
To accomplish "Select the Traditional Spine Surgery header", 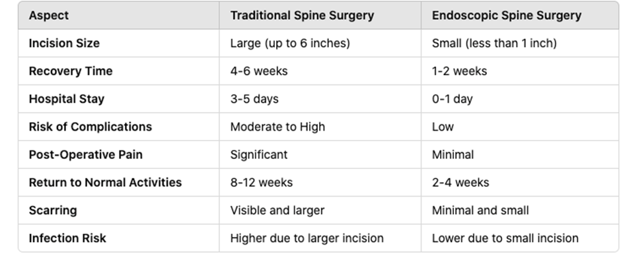I will click(302, 15).
